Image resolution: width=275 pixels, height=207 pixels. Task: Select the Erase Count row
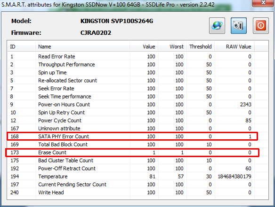click(x=132, y=152)
